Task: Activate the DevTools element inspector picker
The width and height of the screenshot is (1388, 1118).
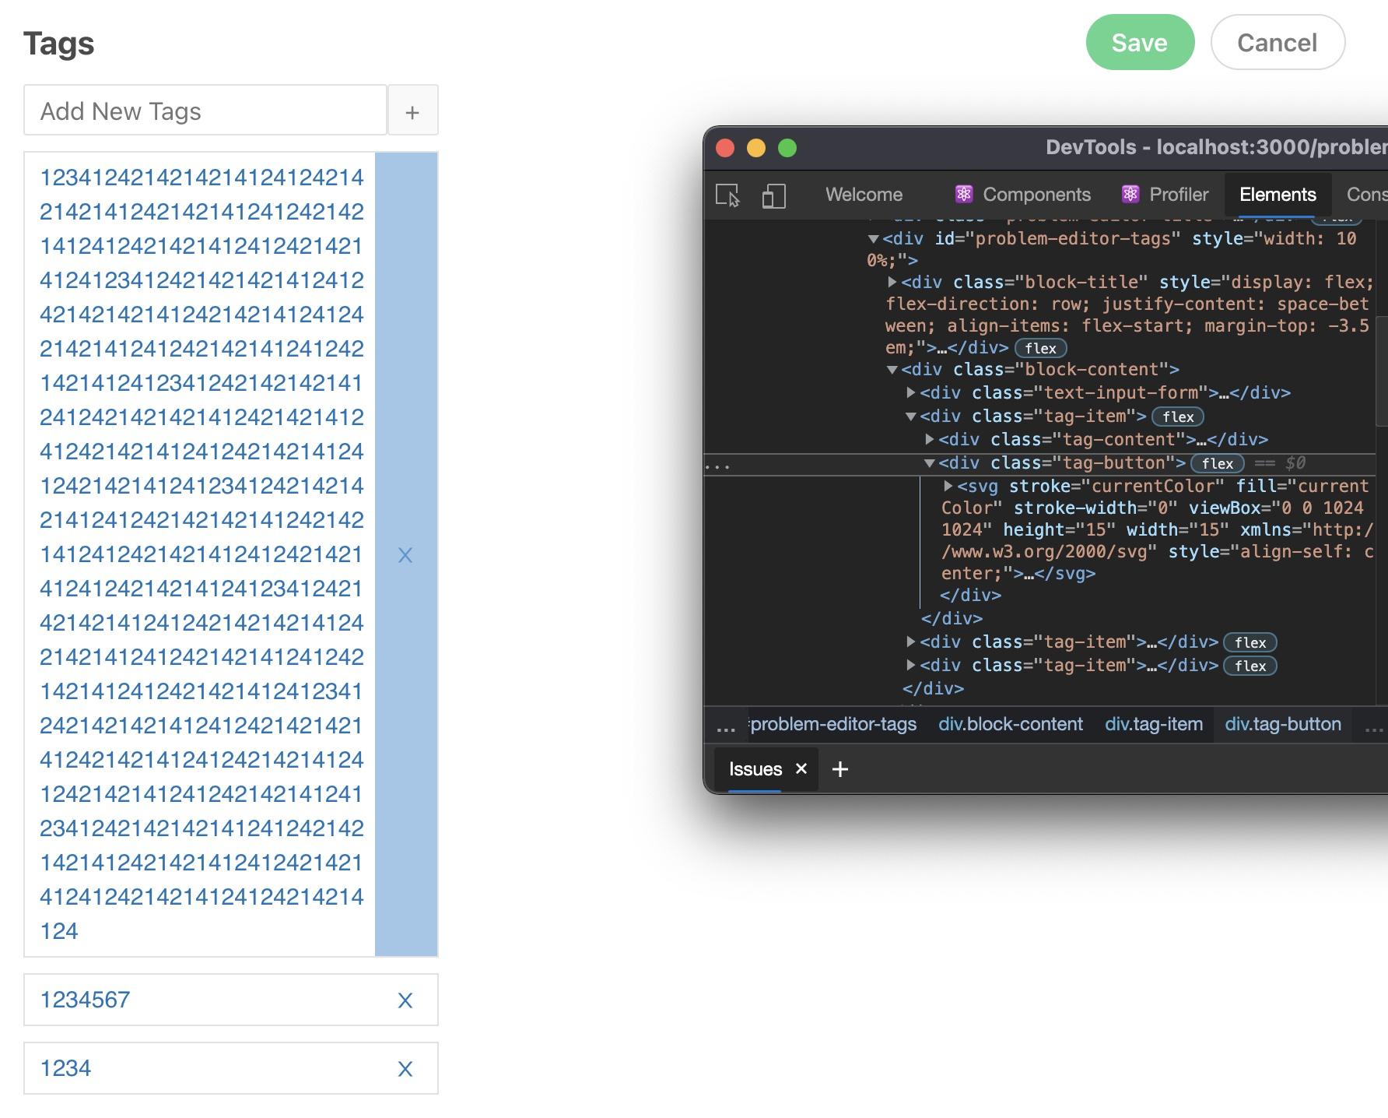Action: pyautogui.click(x=727, y=195)
